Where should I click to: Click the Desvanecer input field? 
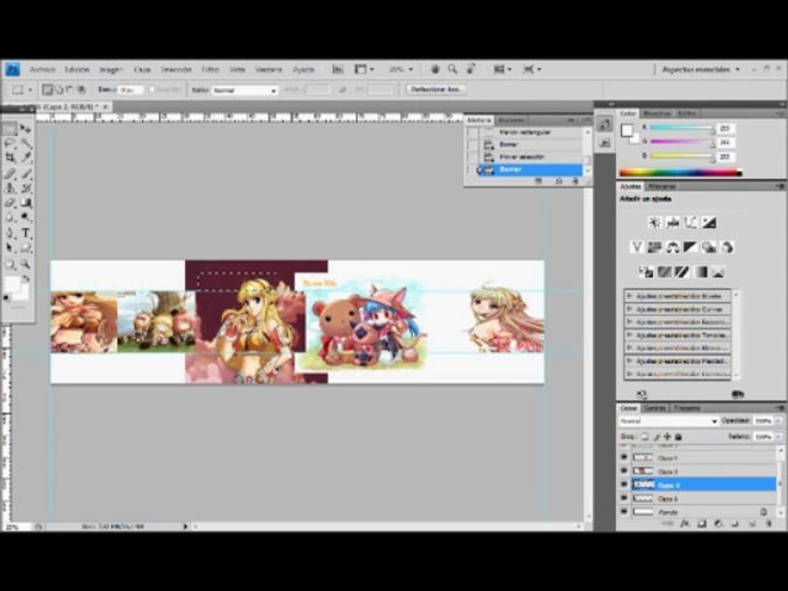(130, 89)
